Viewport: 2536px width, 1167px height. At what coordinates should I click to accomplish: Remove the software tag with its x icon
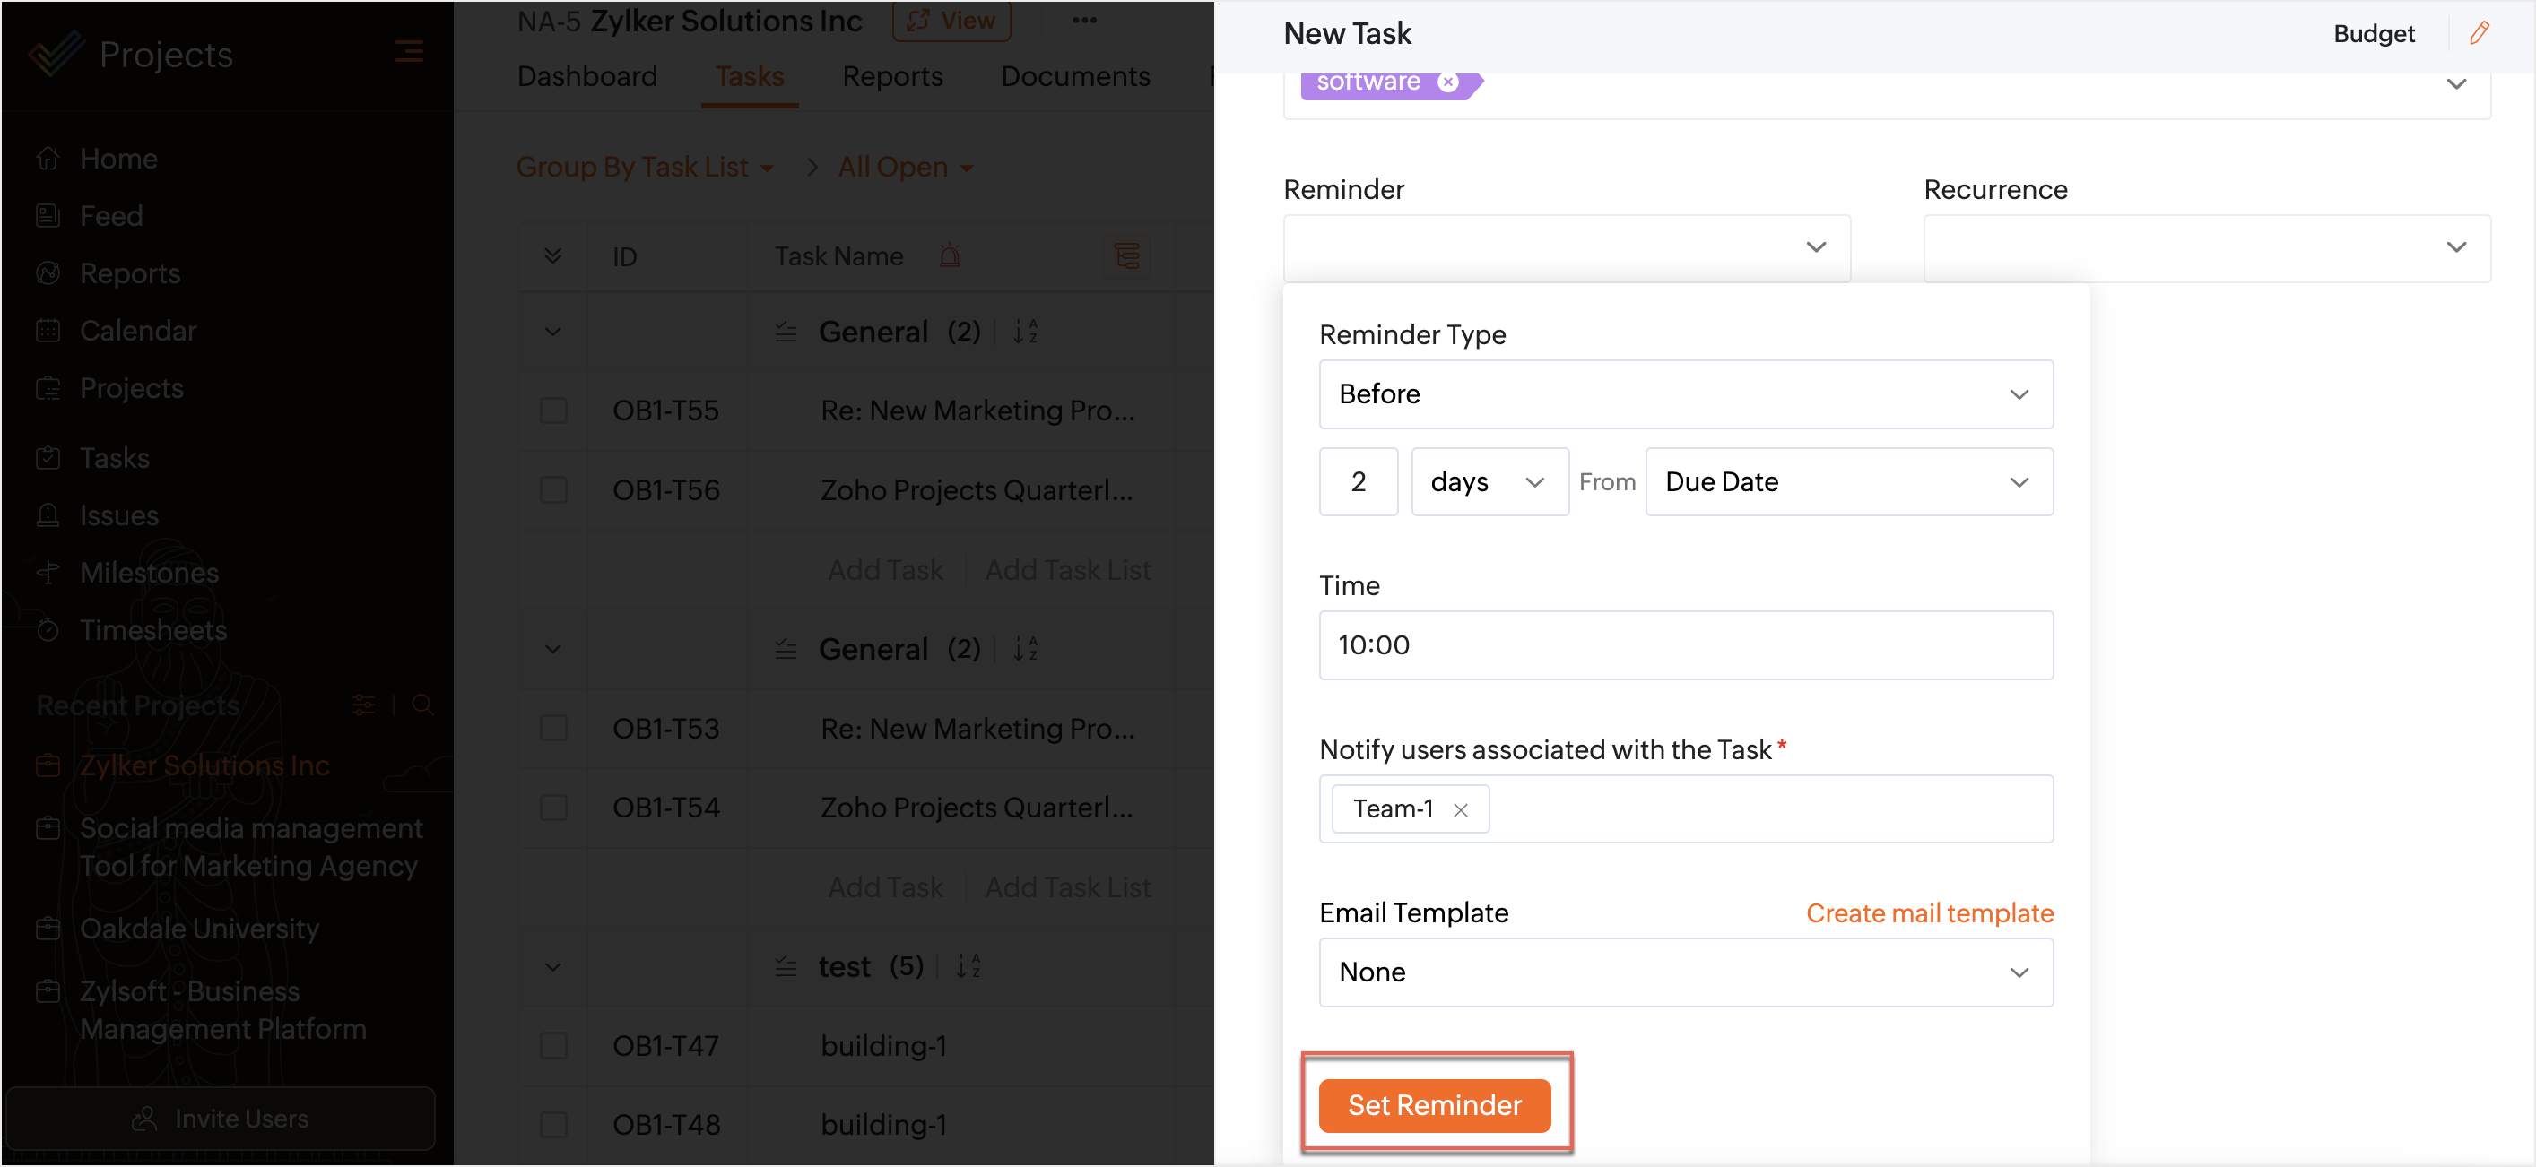click(x=1447, y=82)
